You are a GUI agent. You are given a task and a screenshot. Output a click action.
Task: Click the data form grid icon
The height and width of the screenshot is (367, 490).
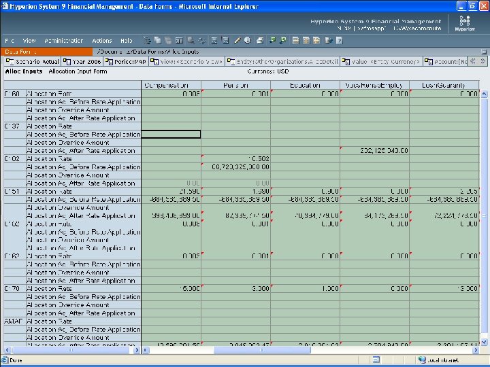(179, 40)
